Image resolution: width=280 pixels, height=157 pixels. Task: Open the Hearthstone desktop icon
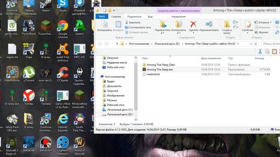(x=12, y=74)
